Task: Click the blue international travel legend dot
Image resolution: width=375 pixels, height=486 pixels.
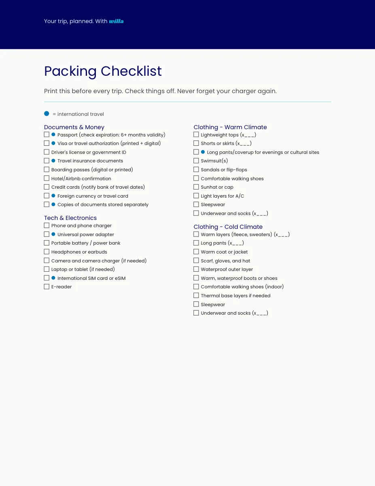Action: (x=47, y=114)
